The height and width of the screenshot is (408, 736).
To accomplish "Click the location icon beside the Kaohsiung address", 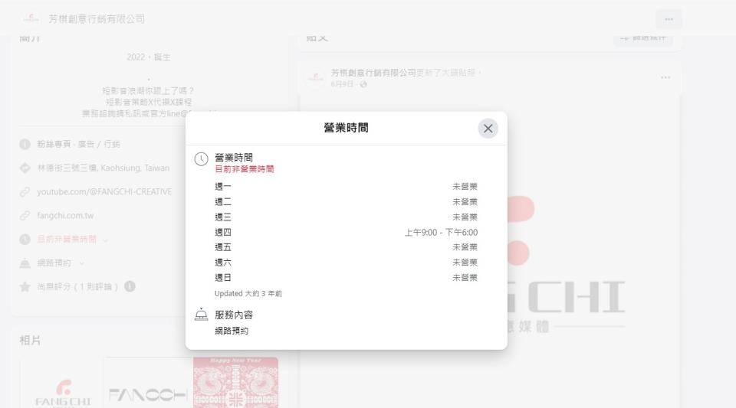I will (x=25, y=168).
